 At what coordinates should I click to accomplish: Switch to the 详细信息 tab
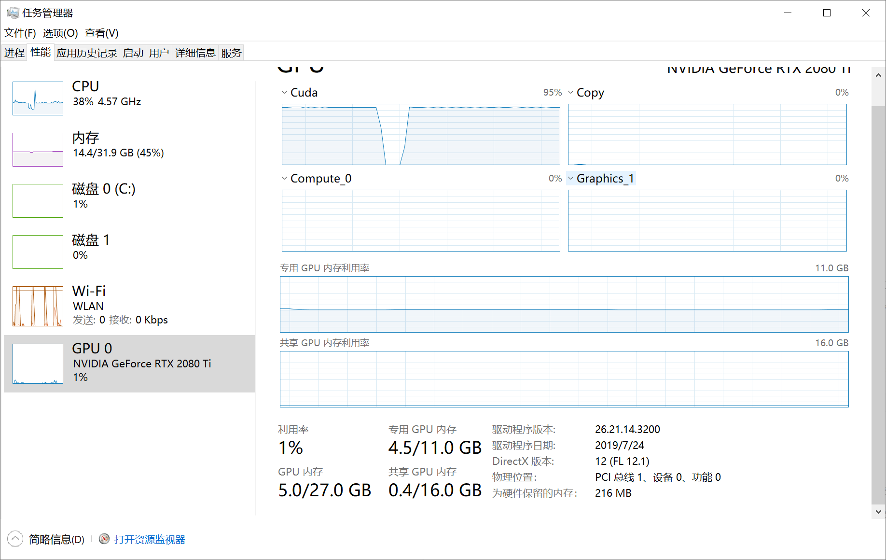195,53
